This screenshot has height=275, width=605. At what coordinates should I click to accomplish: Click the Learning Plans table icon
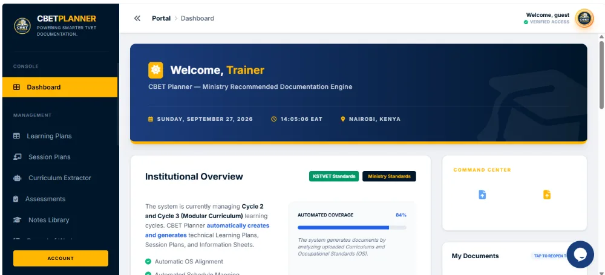(x=16, y=136)
